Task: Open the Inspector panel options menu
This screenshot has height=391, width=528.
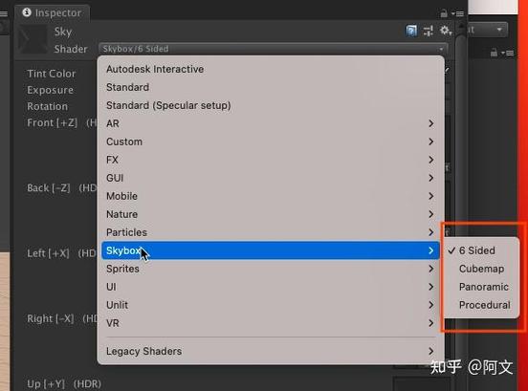Action: (458, 13)
